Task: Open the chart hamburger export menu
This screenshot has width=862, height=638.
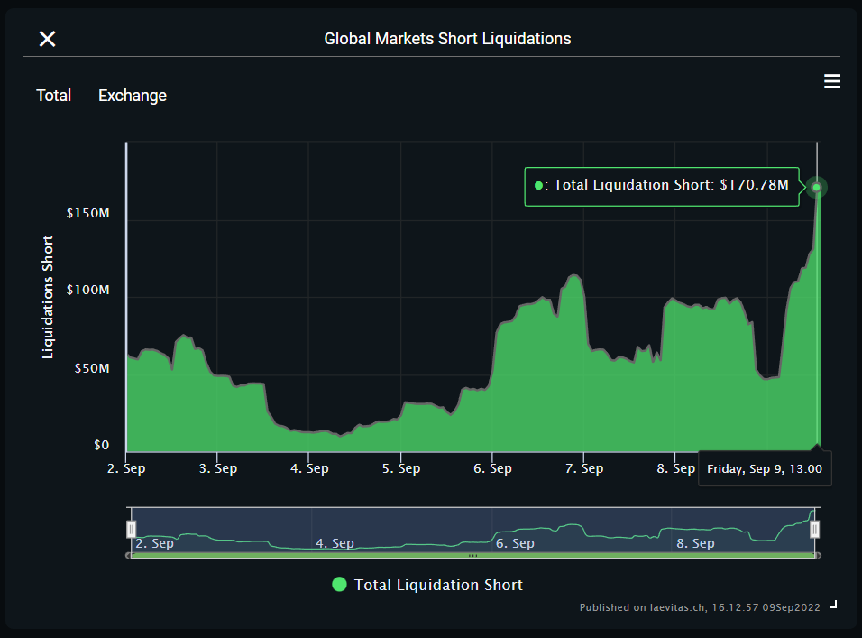Action: click(x=831, y=81)
